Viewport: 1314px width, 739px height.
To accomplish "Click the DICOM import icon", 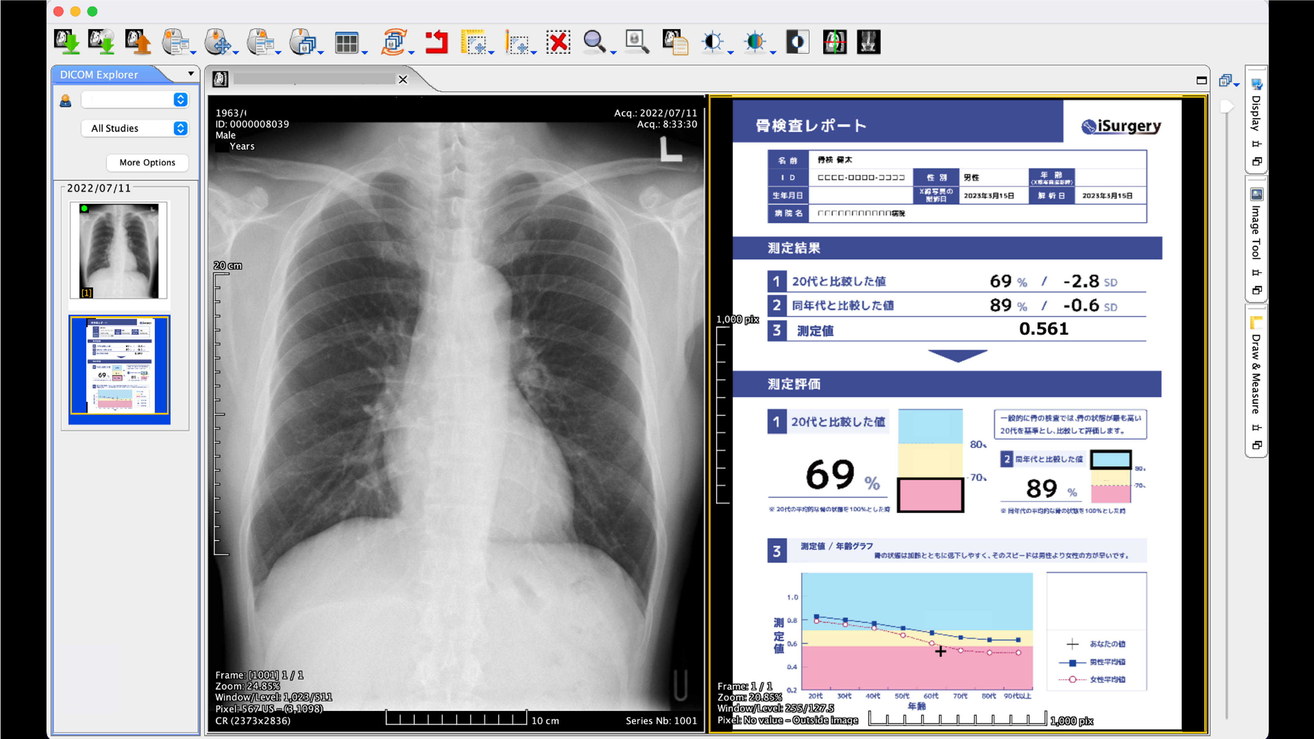I will [x=67, y=42].
